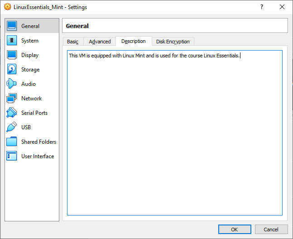Select the Description tab

point(134,41)
